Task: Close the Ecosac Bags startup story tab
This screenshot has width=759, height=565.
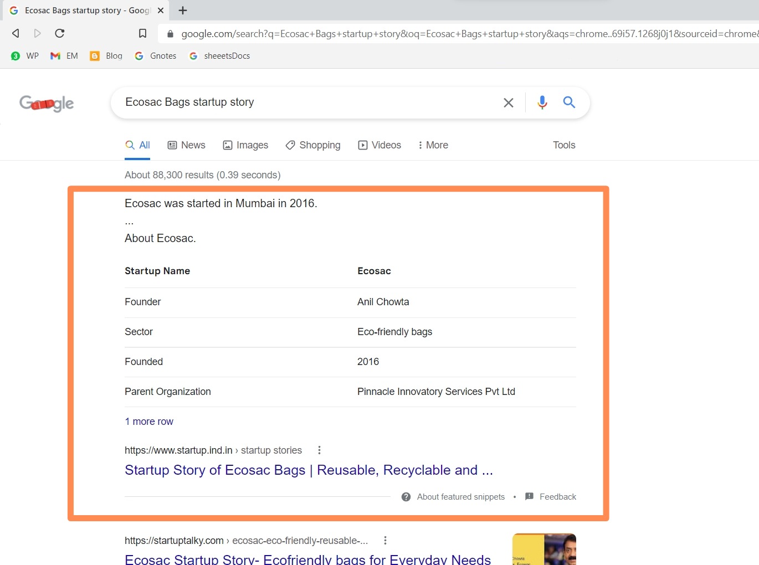Action: coord(160,11)
